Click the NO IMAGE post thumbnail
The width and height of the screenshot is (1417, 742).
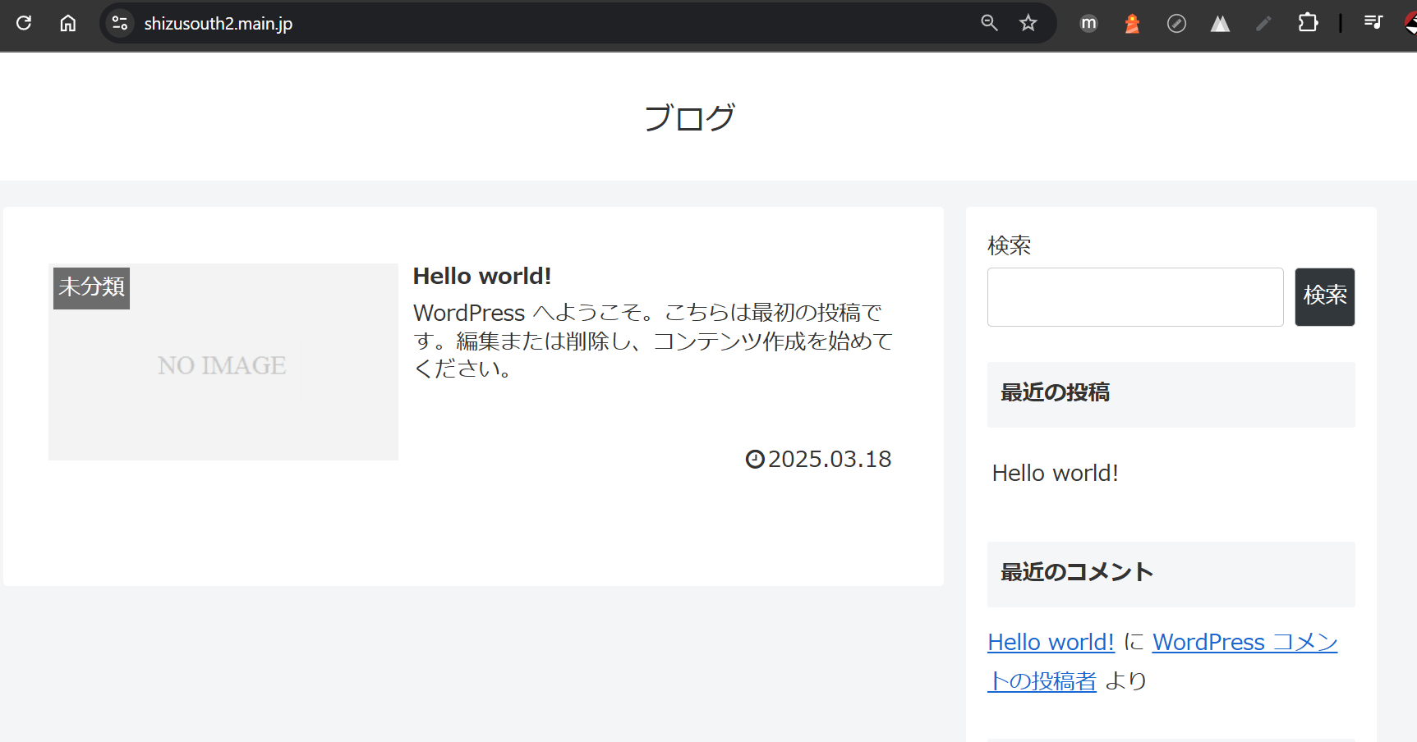(223, 362)
